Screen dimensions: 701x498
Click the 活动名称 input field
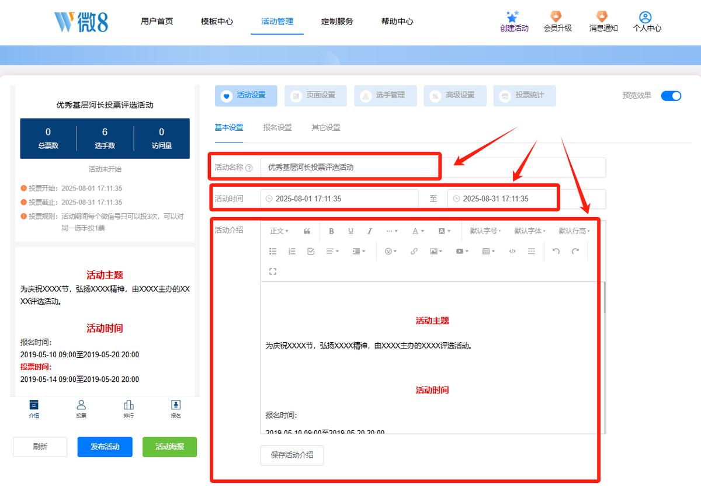[x=433, y=168]
